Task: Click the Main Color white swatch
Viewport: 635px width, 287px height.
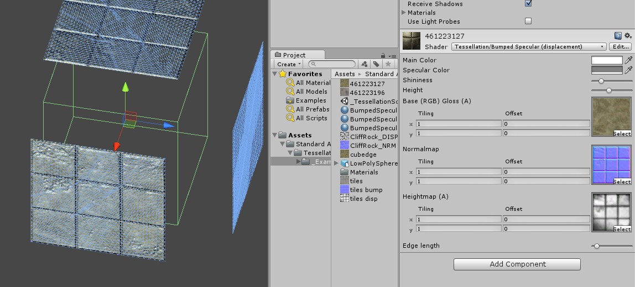Action: pos(607,60)
